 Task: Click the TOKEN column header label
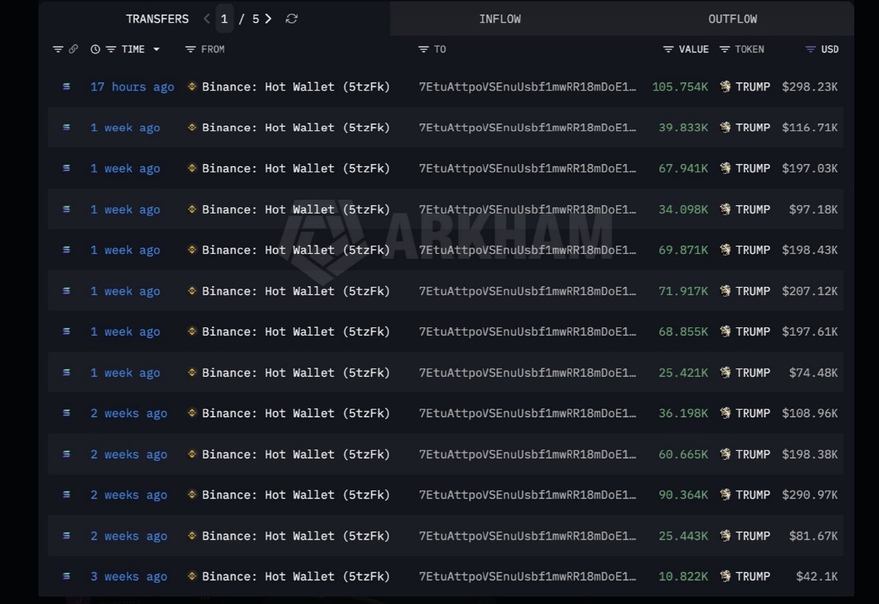point(749,49)
